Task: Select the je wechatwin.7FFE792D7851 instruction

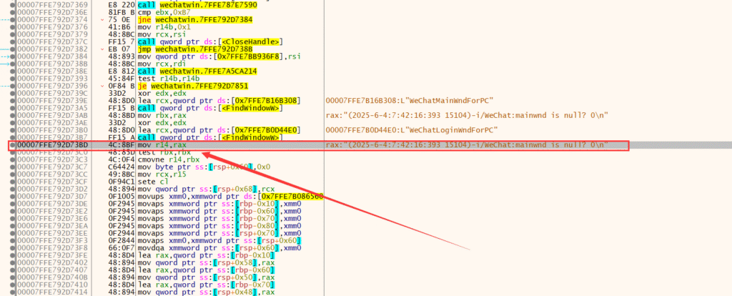Action: (x=193, y=87)
